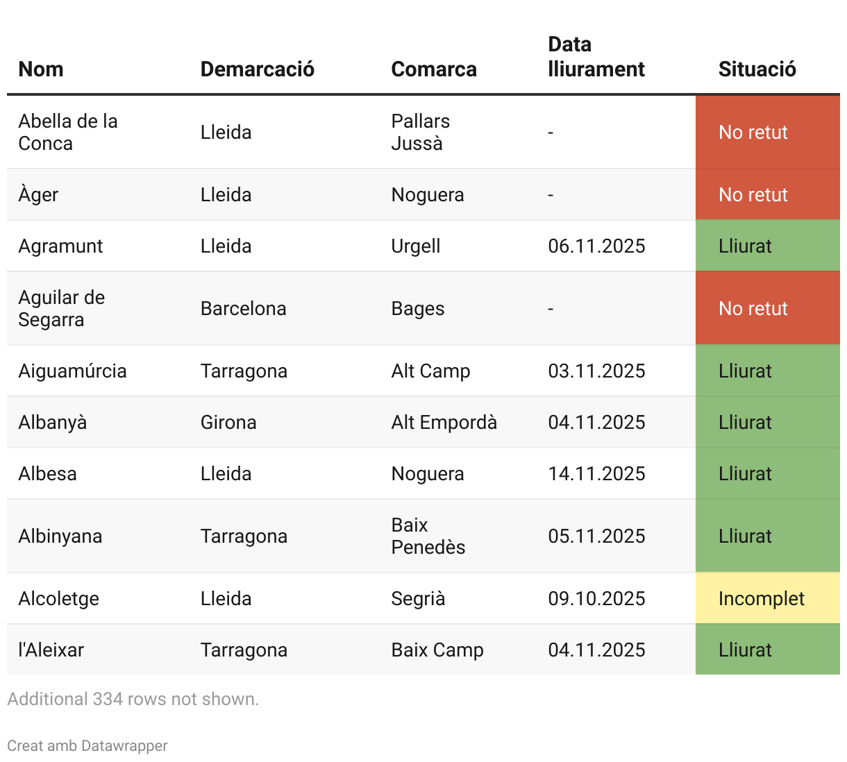Click the Alt Empordà comarca cell

[x=444, y=423]
